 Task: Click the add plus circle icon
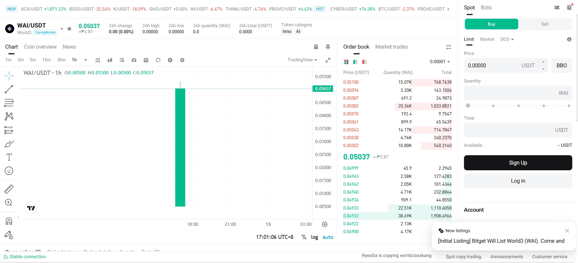point(170,60)
